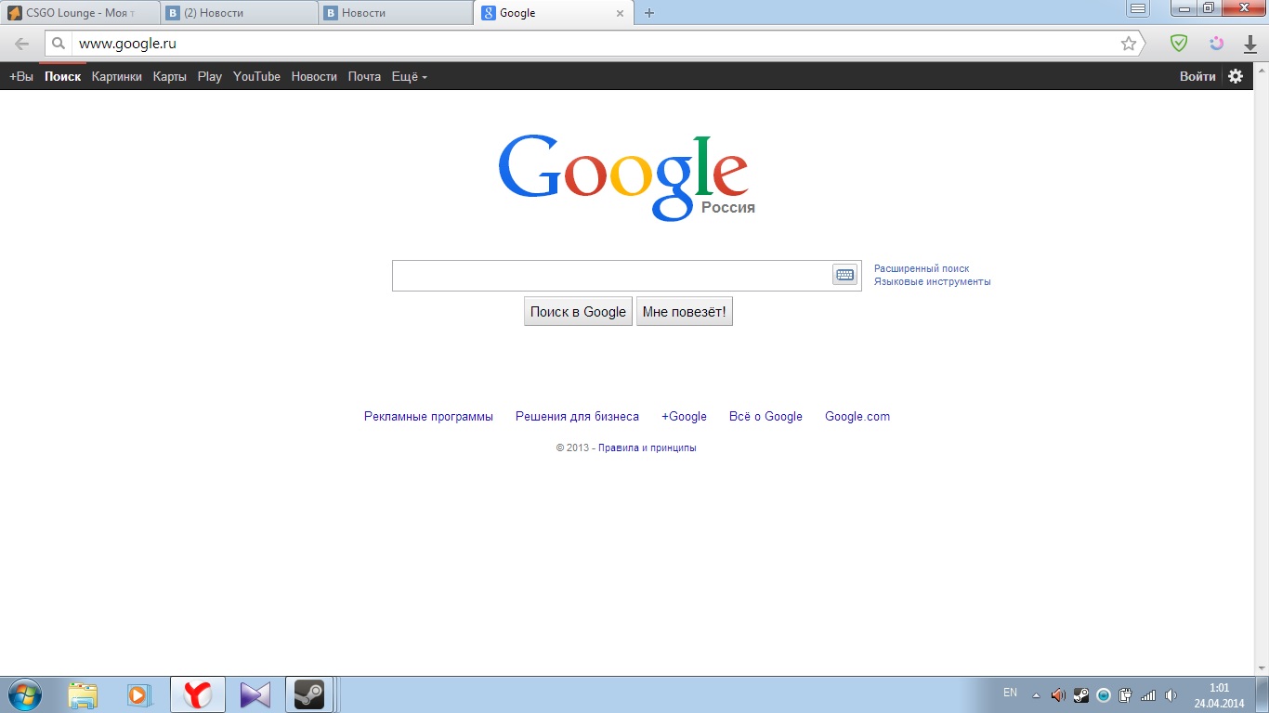Open the +Google footer link
1269x713 pixels.
point(684,416)
